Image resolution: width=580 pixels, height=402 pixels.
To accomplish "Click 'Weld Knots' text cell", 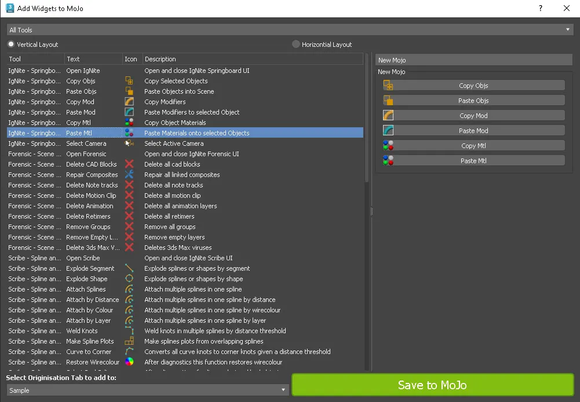I will point(82,331).
